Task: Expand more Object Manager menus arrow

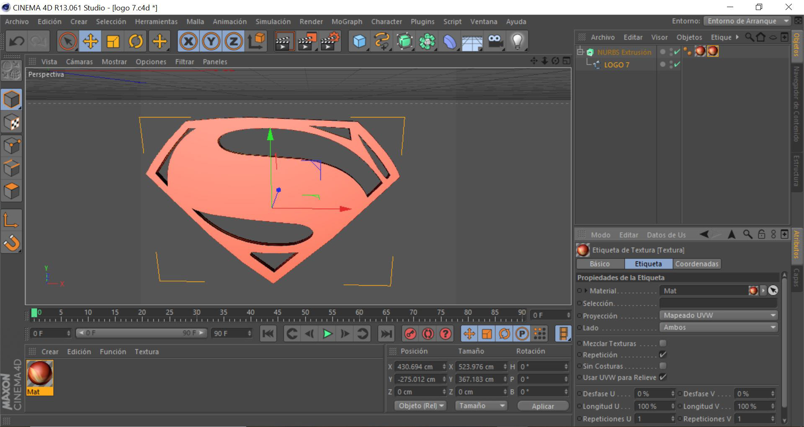Action: (737, 37)
